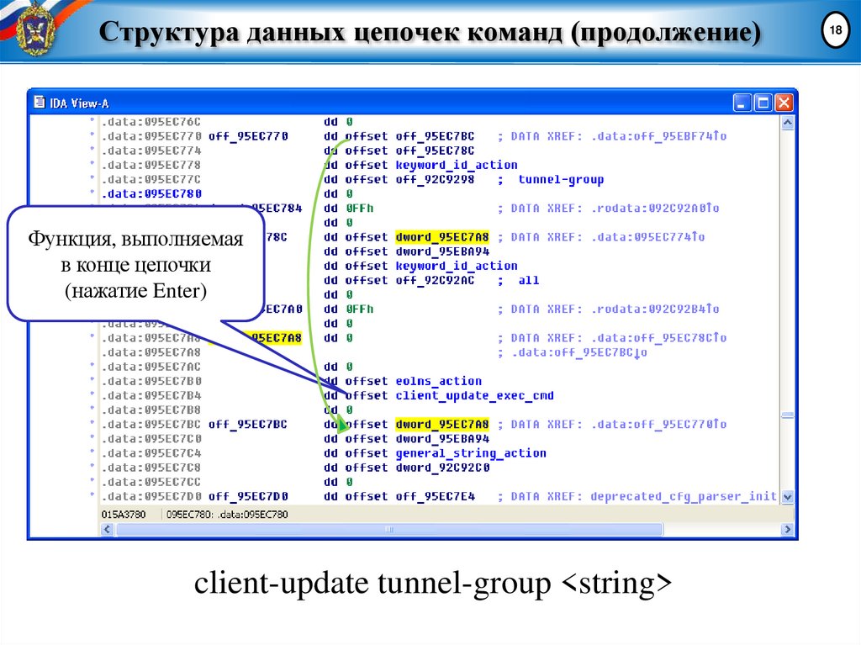Click the XREF .data:095EC774 reference
Viewport: 861px width, 645px height.
click(647, 237)
